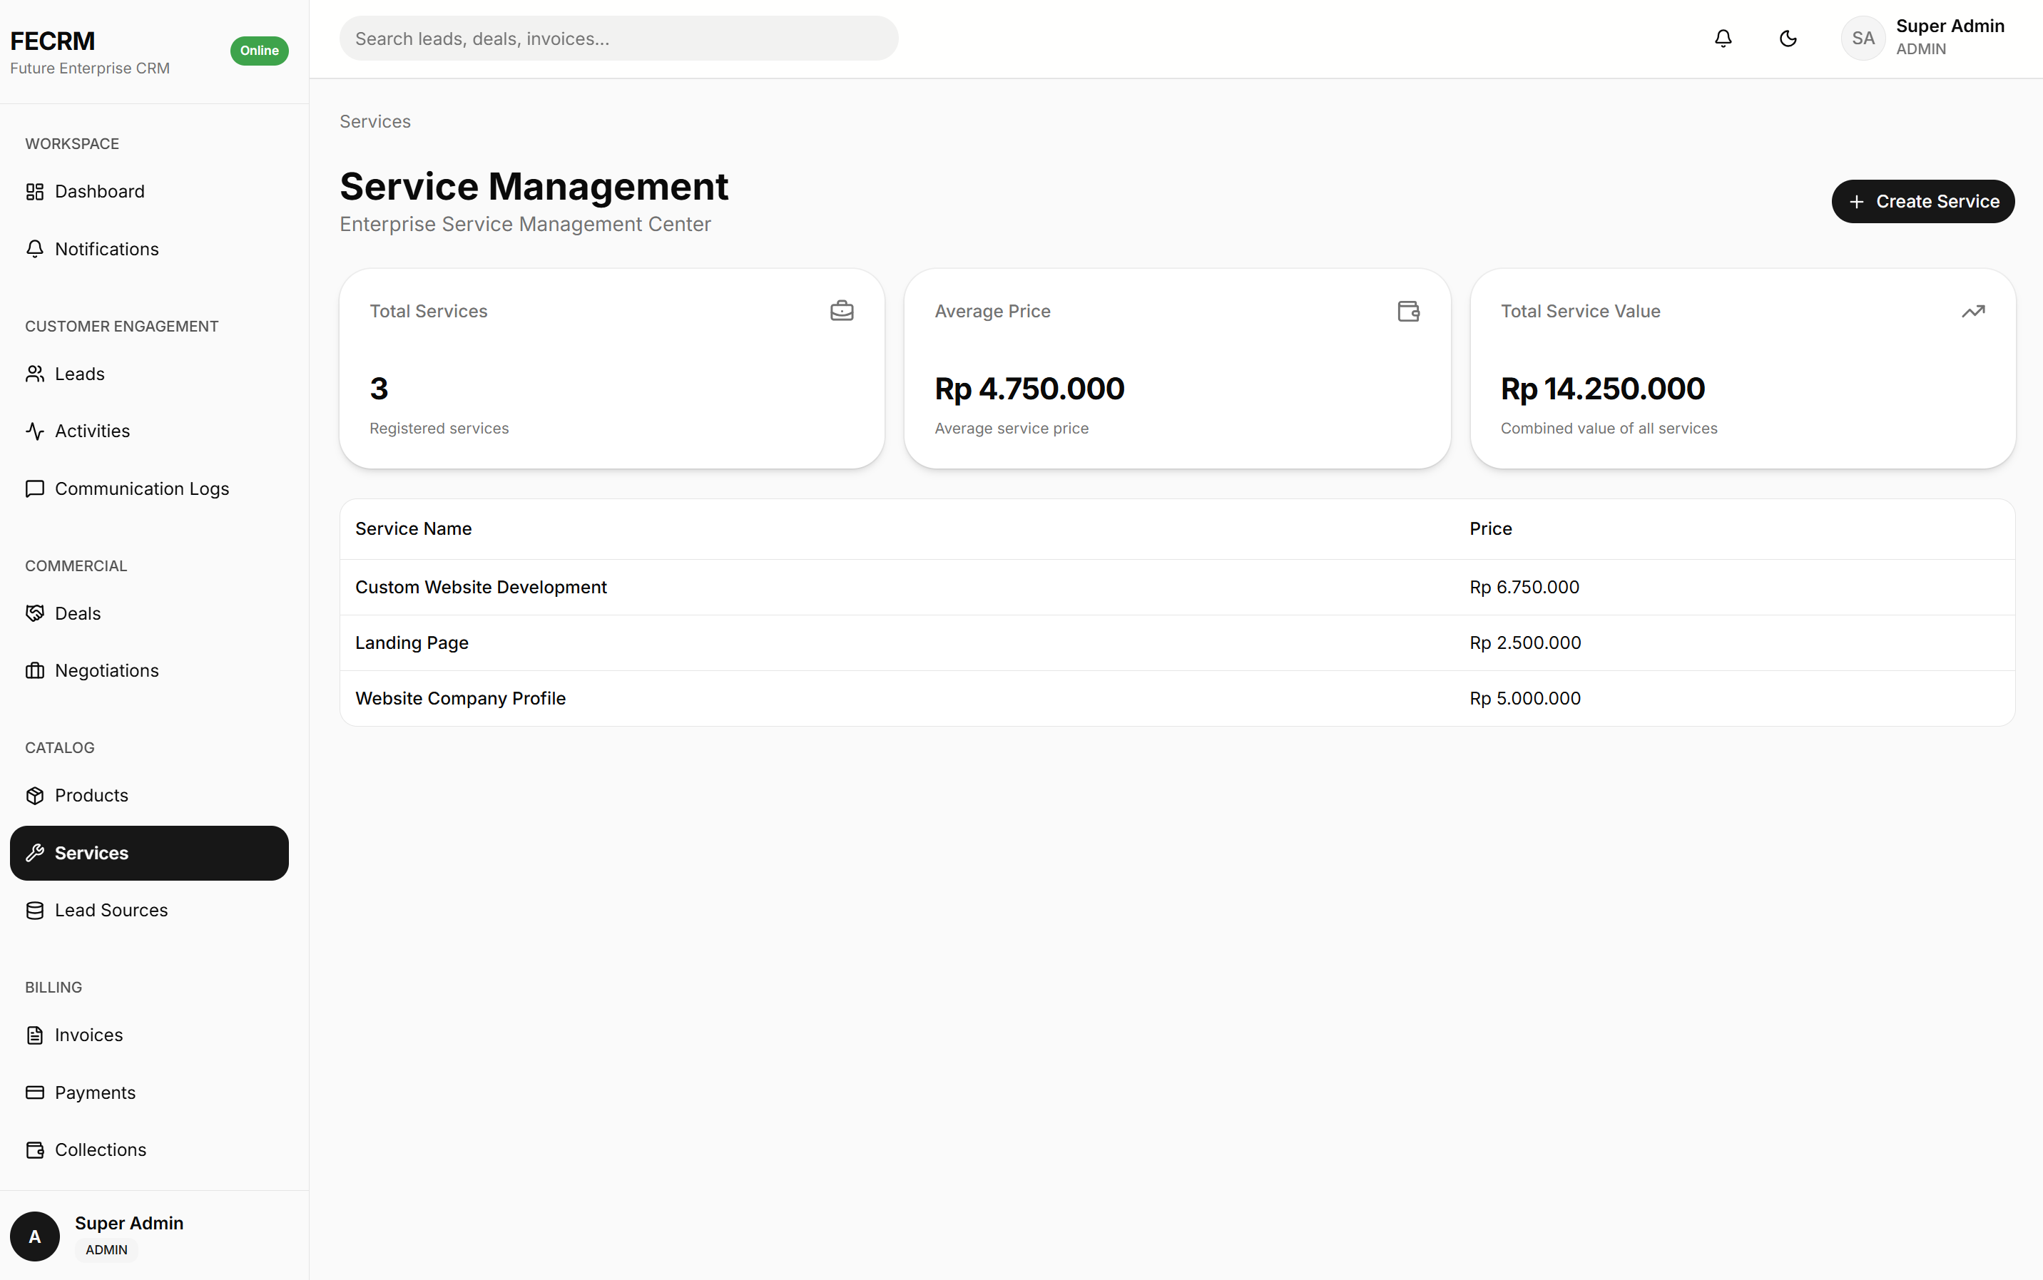Open the Invoices page
Viewport: 2043px width, 1280px height.
click(149, 1035)
